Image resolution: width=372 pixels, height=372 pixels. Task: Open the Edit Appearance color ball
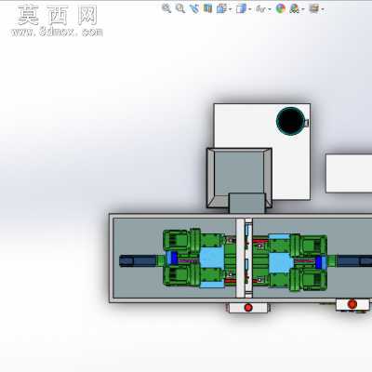[281, 8]
